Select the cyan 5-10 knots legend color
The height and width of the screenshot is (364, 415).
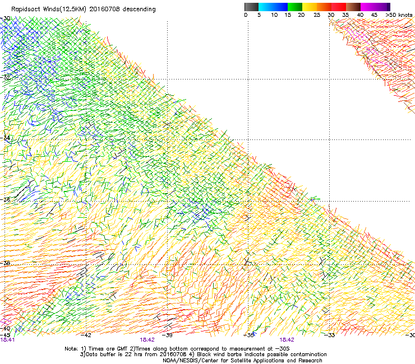[266, 7]
